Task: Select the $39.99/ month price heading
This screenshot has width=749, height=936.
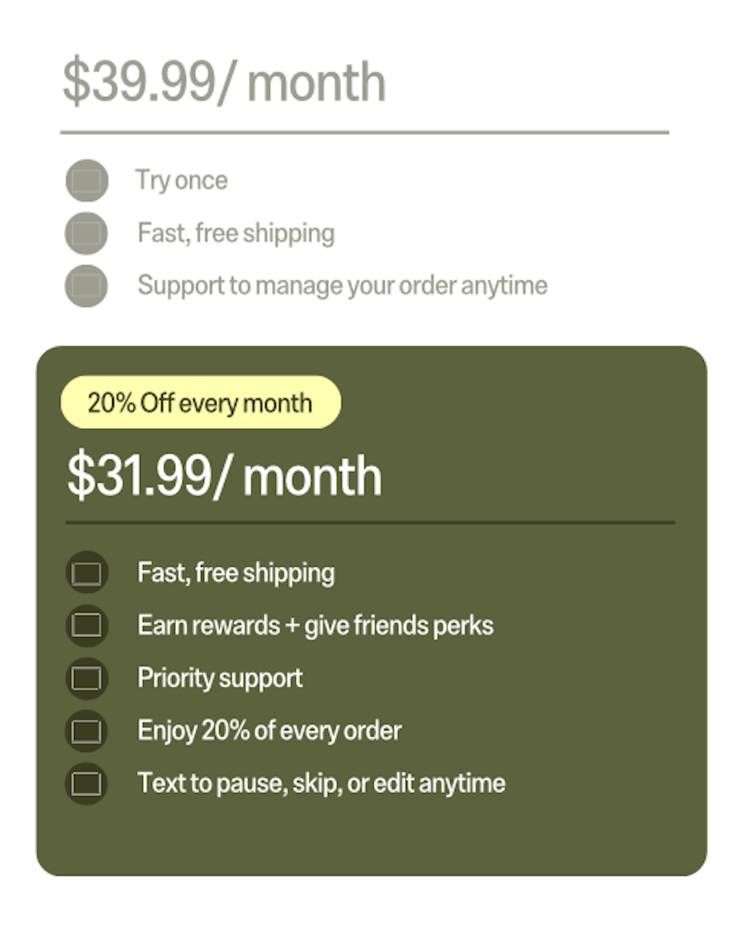Action: tap(223, 82)
